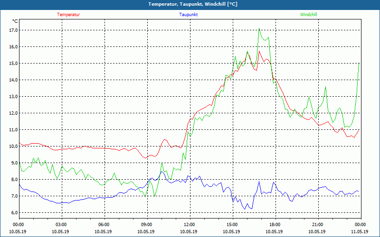Click the 14,0 y-axis value
The height and width of the screenshot is (237, 380).
tap(13, 80)
